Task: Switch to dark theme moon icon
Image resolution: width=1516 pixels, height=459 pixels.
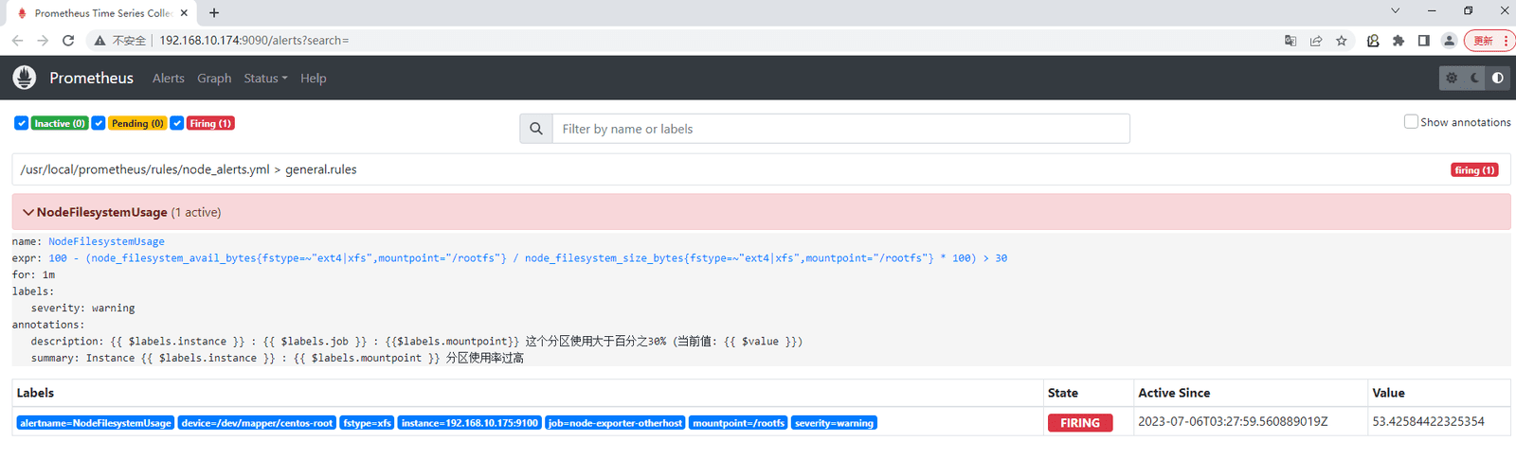Action: 1474,78
